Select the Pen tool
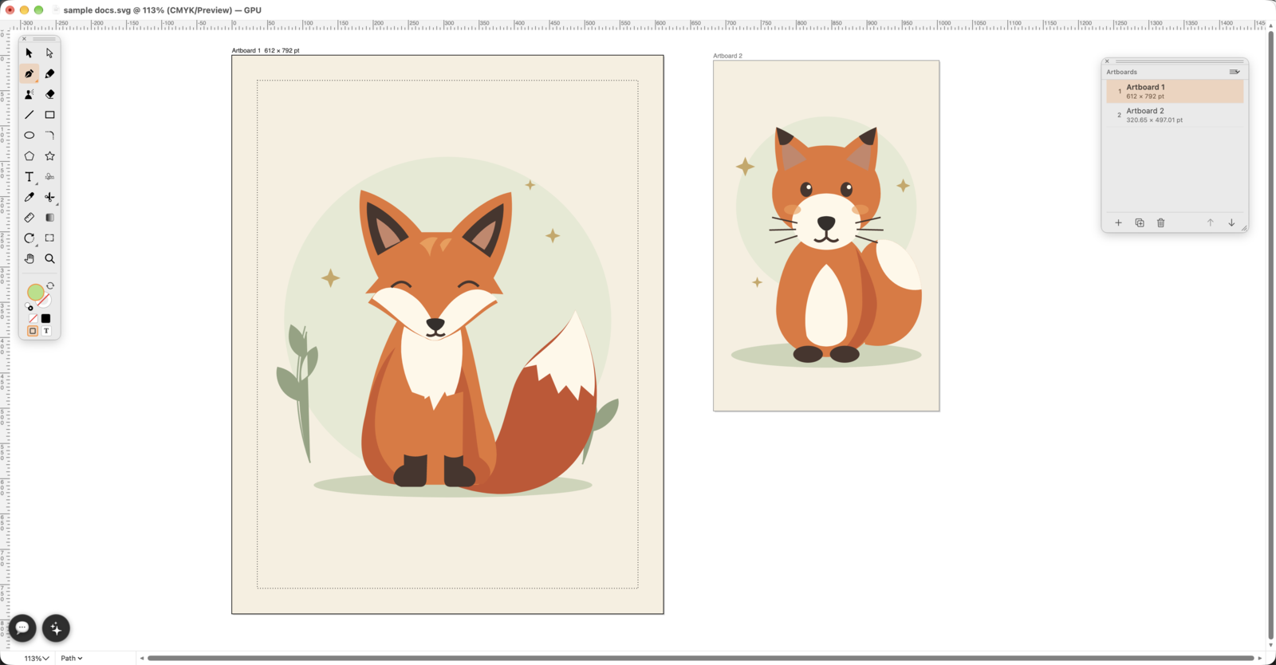This screenshot has height=665, width=1276. 30,73
